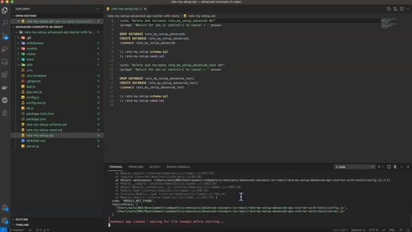This screenshot has height=232, width=412.
Task: Change file encoding via UTF-8
Action: click(373, 230)
